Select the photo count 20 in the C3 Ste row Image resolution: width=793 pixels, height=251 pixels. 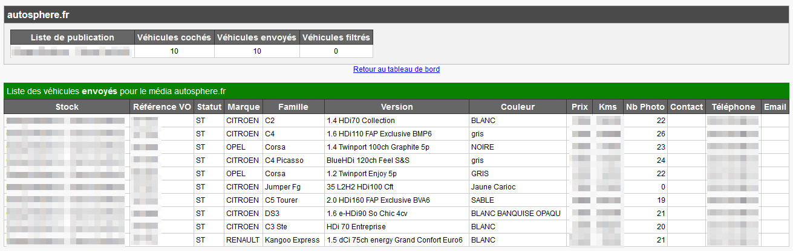point(661,227)
